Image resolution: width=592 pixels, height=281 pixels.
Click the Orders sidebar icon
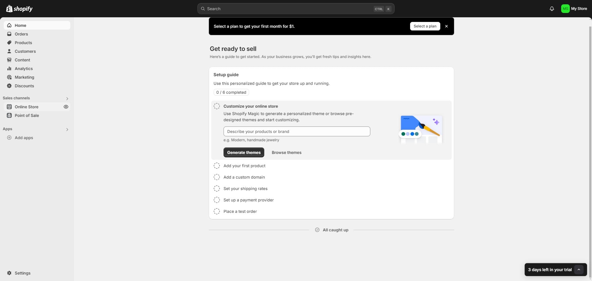pos(9,34)
